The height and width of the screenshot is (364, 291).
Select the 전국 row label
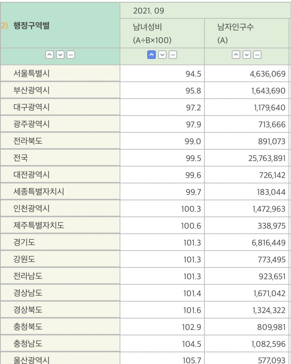coord(21,158)
